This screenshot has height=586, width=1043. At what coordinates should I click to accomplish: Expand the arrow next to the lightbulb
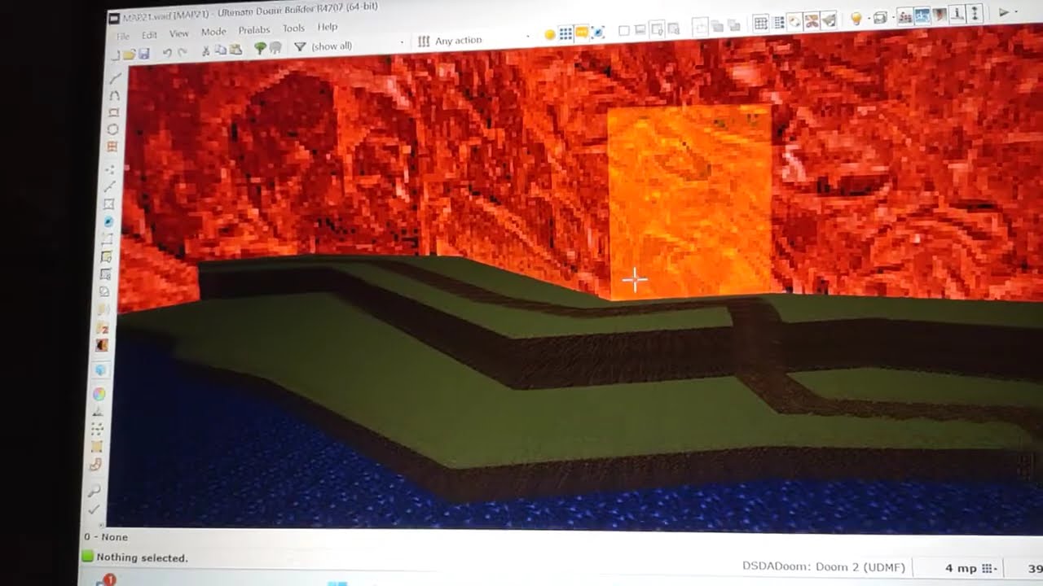[x=868, y=17]
